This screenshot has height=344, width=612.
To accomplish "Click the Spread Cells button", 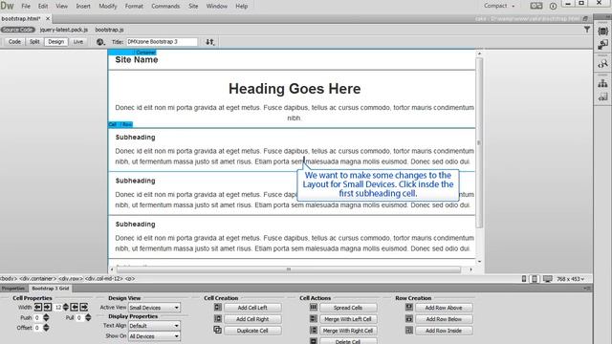I will pyautogui.click(x=348, y=308).
